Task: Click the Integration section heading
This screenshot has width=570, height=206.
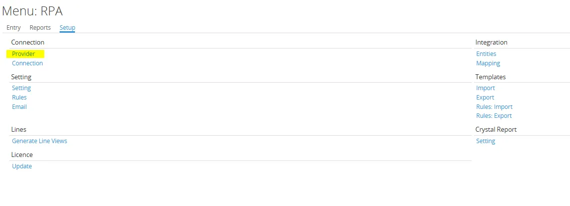Action: pos(492,43)
